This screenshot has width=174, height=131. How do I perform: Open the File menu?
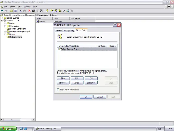6,7
